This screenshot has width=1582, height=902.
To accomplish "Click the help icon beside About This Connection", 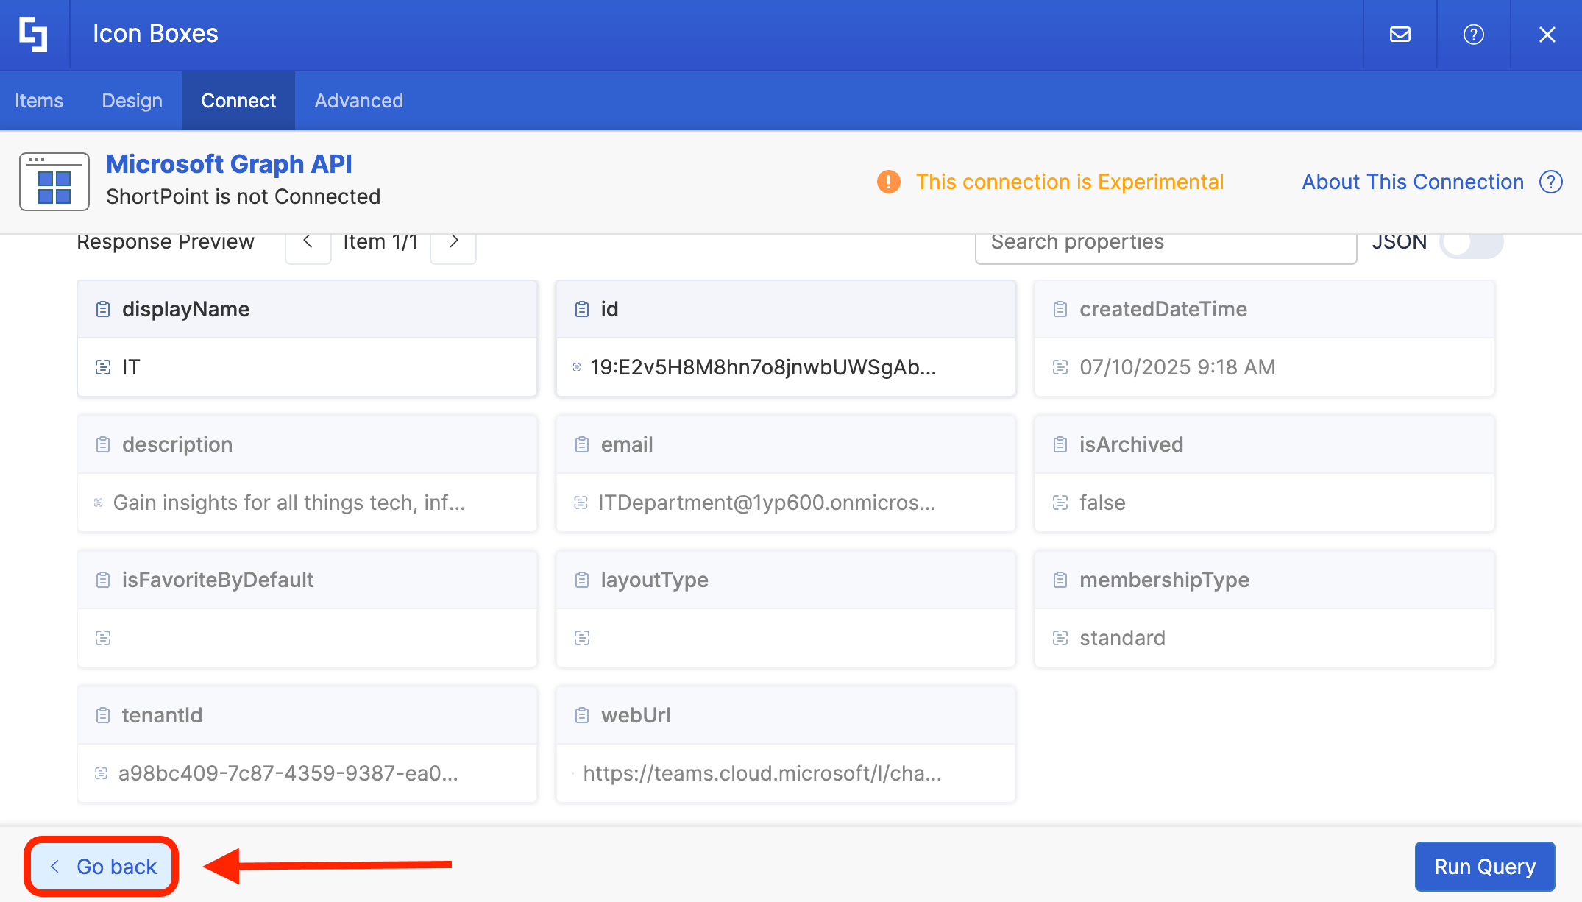I will pos(1551,182).
